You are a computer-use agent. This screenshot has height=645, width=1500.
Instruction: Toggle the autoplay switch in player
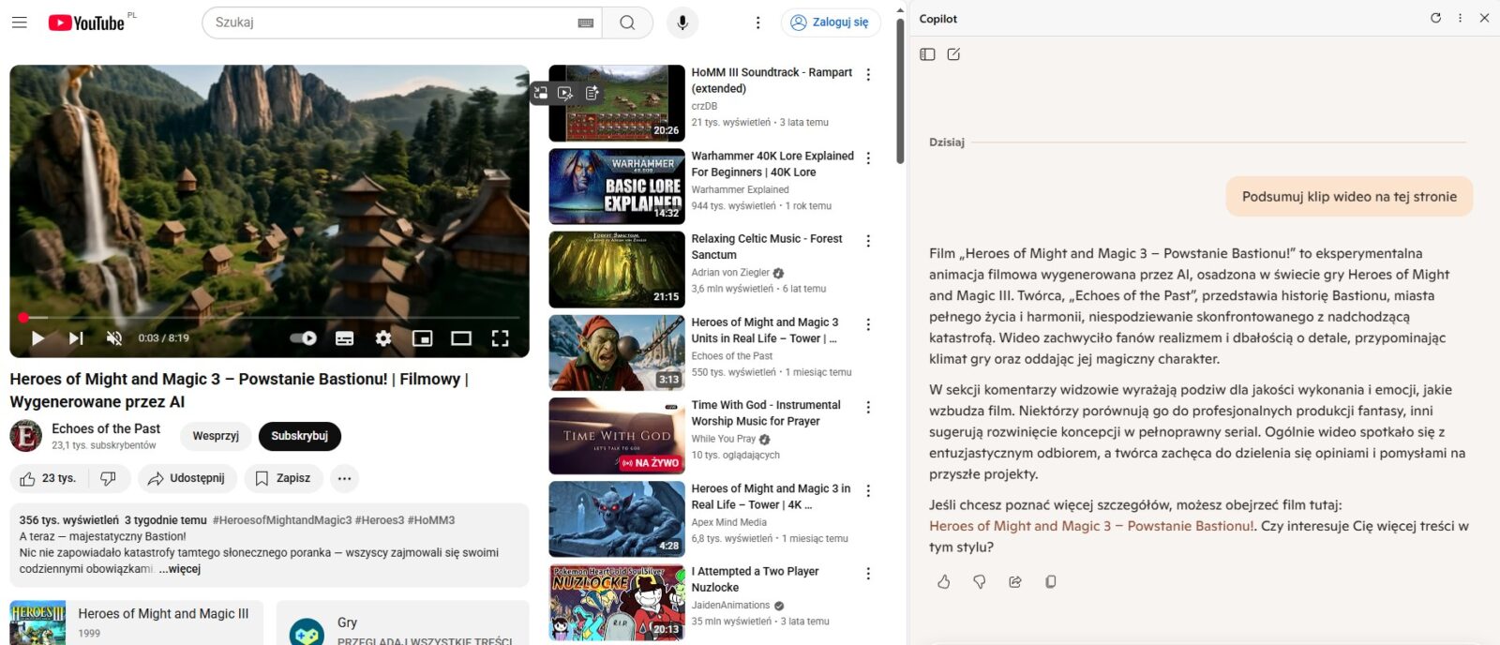pos(303,338)
